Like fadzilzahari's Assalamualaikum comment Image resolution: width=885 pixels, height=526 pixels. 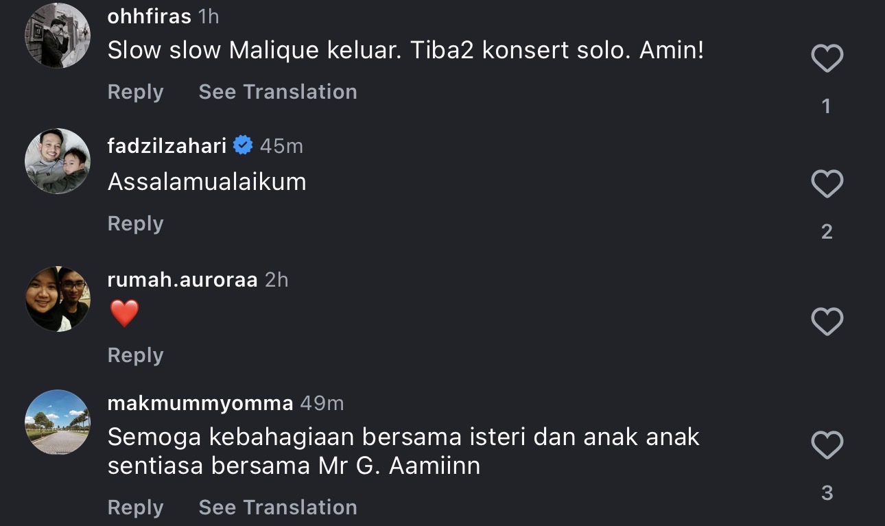[827, 184]
